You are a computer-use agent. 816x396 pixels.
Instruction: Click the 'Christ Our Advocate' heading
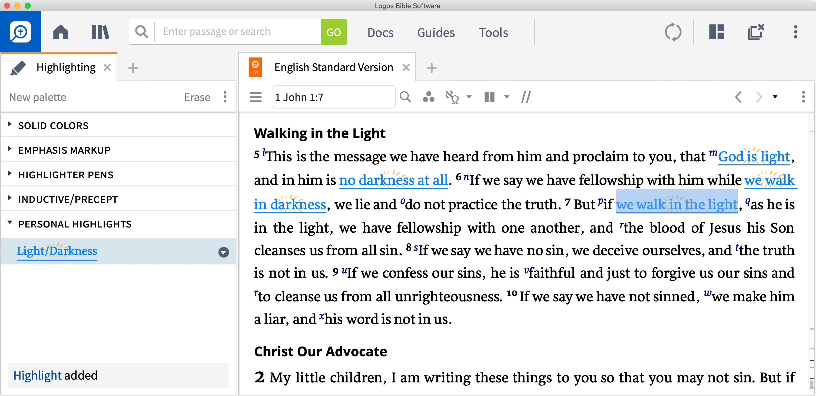point(321,351)
